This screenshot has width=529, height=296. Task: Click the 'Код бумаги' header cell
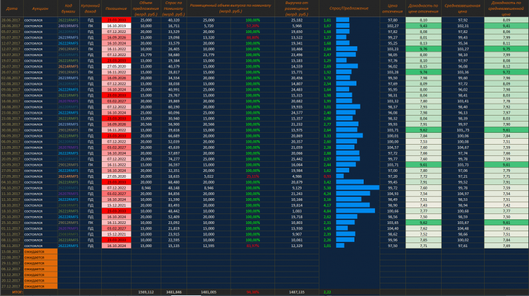click(68, 9)
